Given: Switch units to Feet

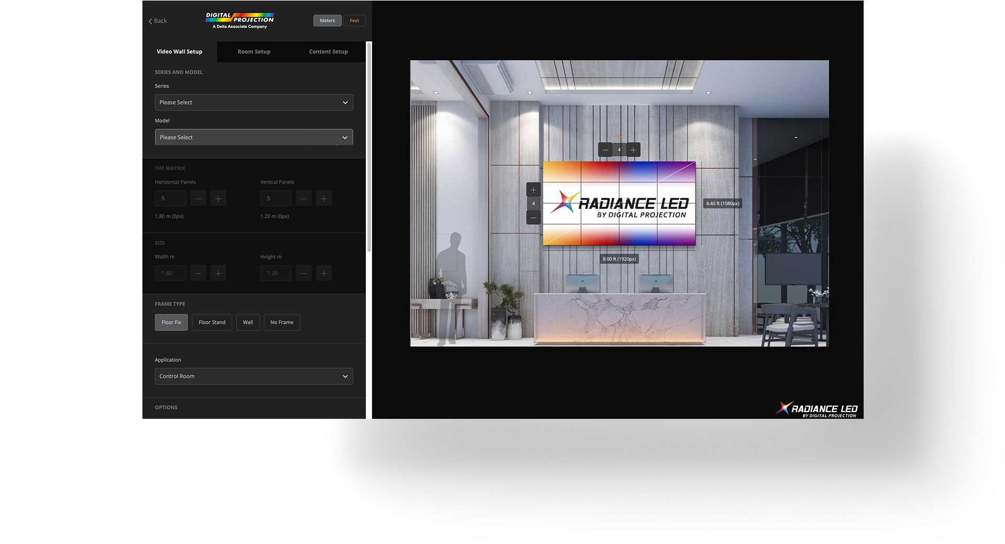Looking at the screenshot, I should pos(354,20).
